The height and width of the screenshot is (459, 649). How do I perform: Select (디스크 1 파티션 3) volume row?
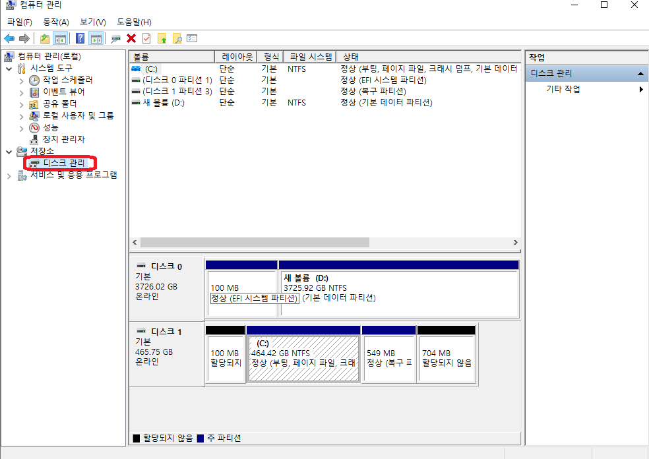tap(325, 91)
